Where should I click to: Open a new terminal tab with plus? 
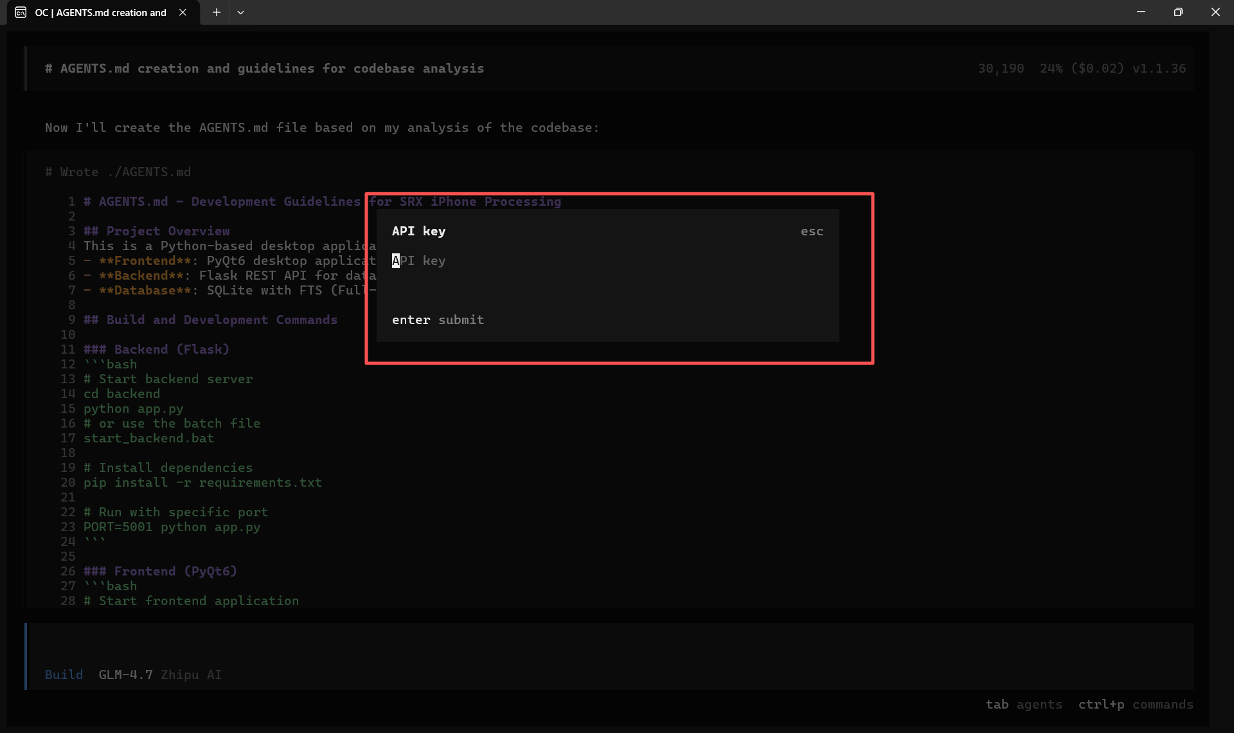[x=217, y=12]
